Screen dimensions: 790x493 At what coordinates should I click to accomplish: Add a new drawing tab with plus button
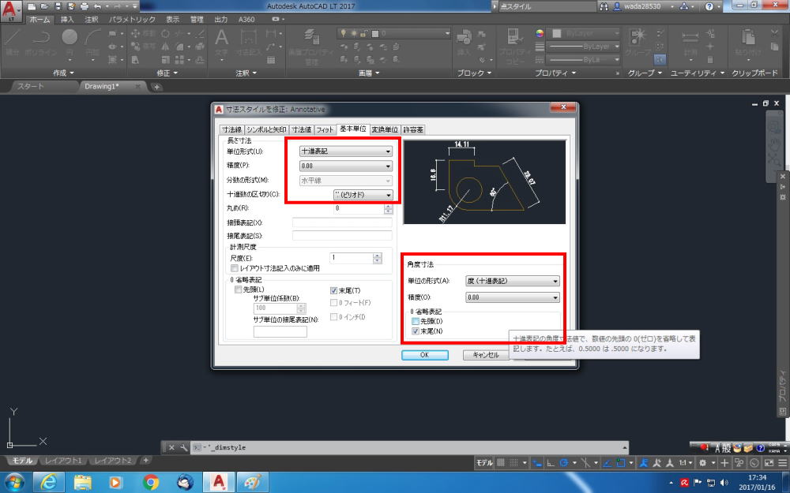[x=156, y=87]
